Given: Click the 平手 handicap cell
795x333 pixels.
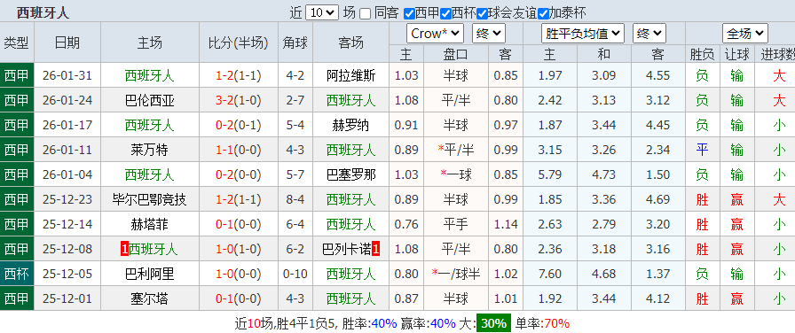Looking at the screenshot, I should click(x=456, y=224).
